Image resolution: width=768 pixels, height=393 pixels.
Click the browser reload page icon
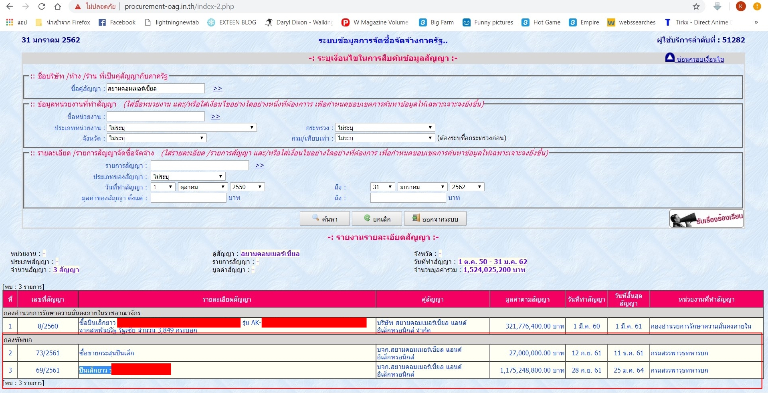tap(42, 6)
